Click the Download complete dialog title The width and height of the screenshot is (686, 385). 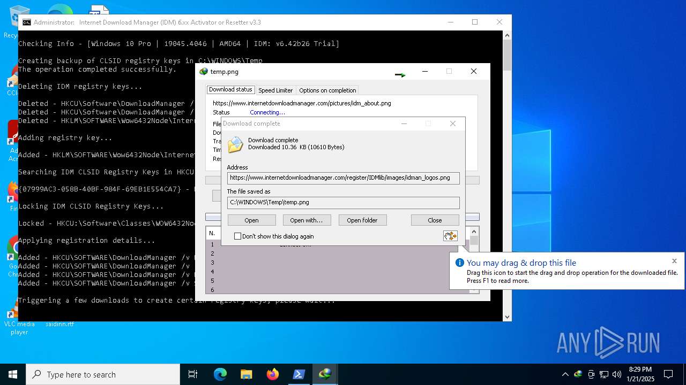tap(251, 124)
